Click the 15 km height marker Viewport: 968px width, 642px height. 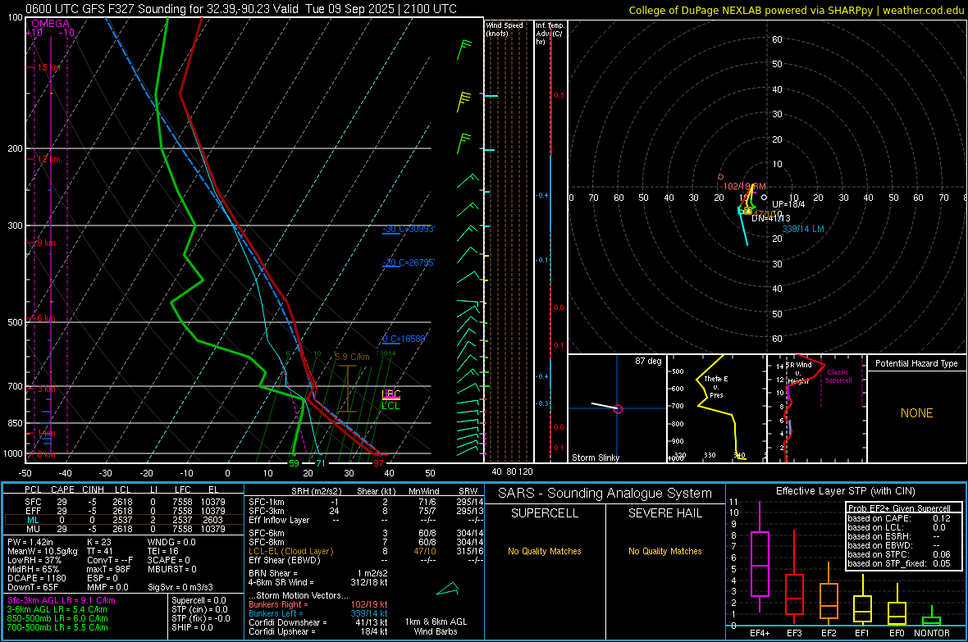tap(48, 67)
